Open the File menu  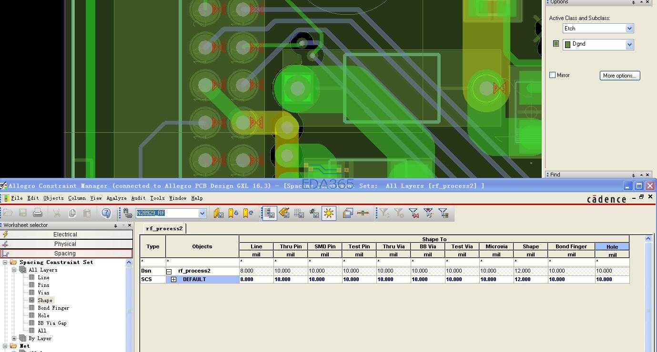coord(17,198)
